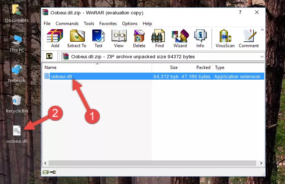The width and height of the screenshot is (285, 184).
Task: Select the oobeui.dll file on the desktop
Action: pyautogui.click(x=17, y=135)
